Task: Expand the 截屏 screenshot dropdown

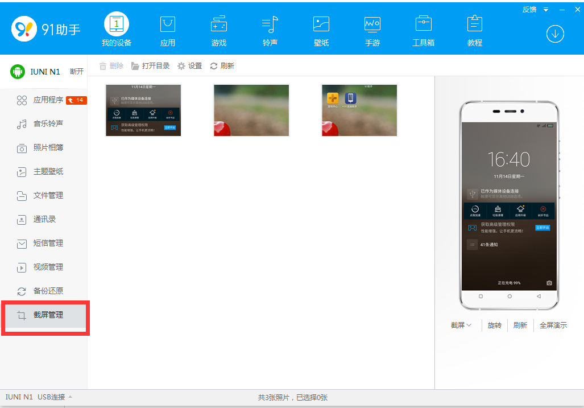Action: click(x=461, y=325)
